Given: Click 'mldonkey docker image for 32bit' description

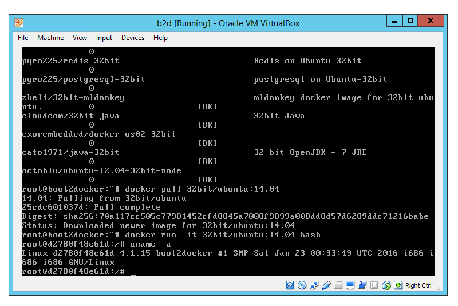Looking at the screenshot, I should 343,98.
